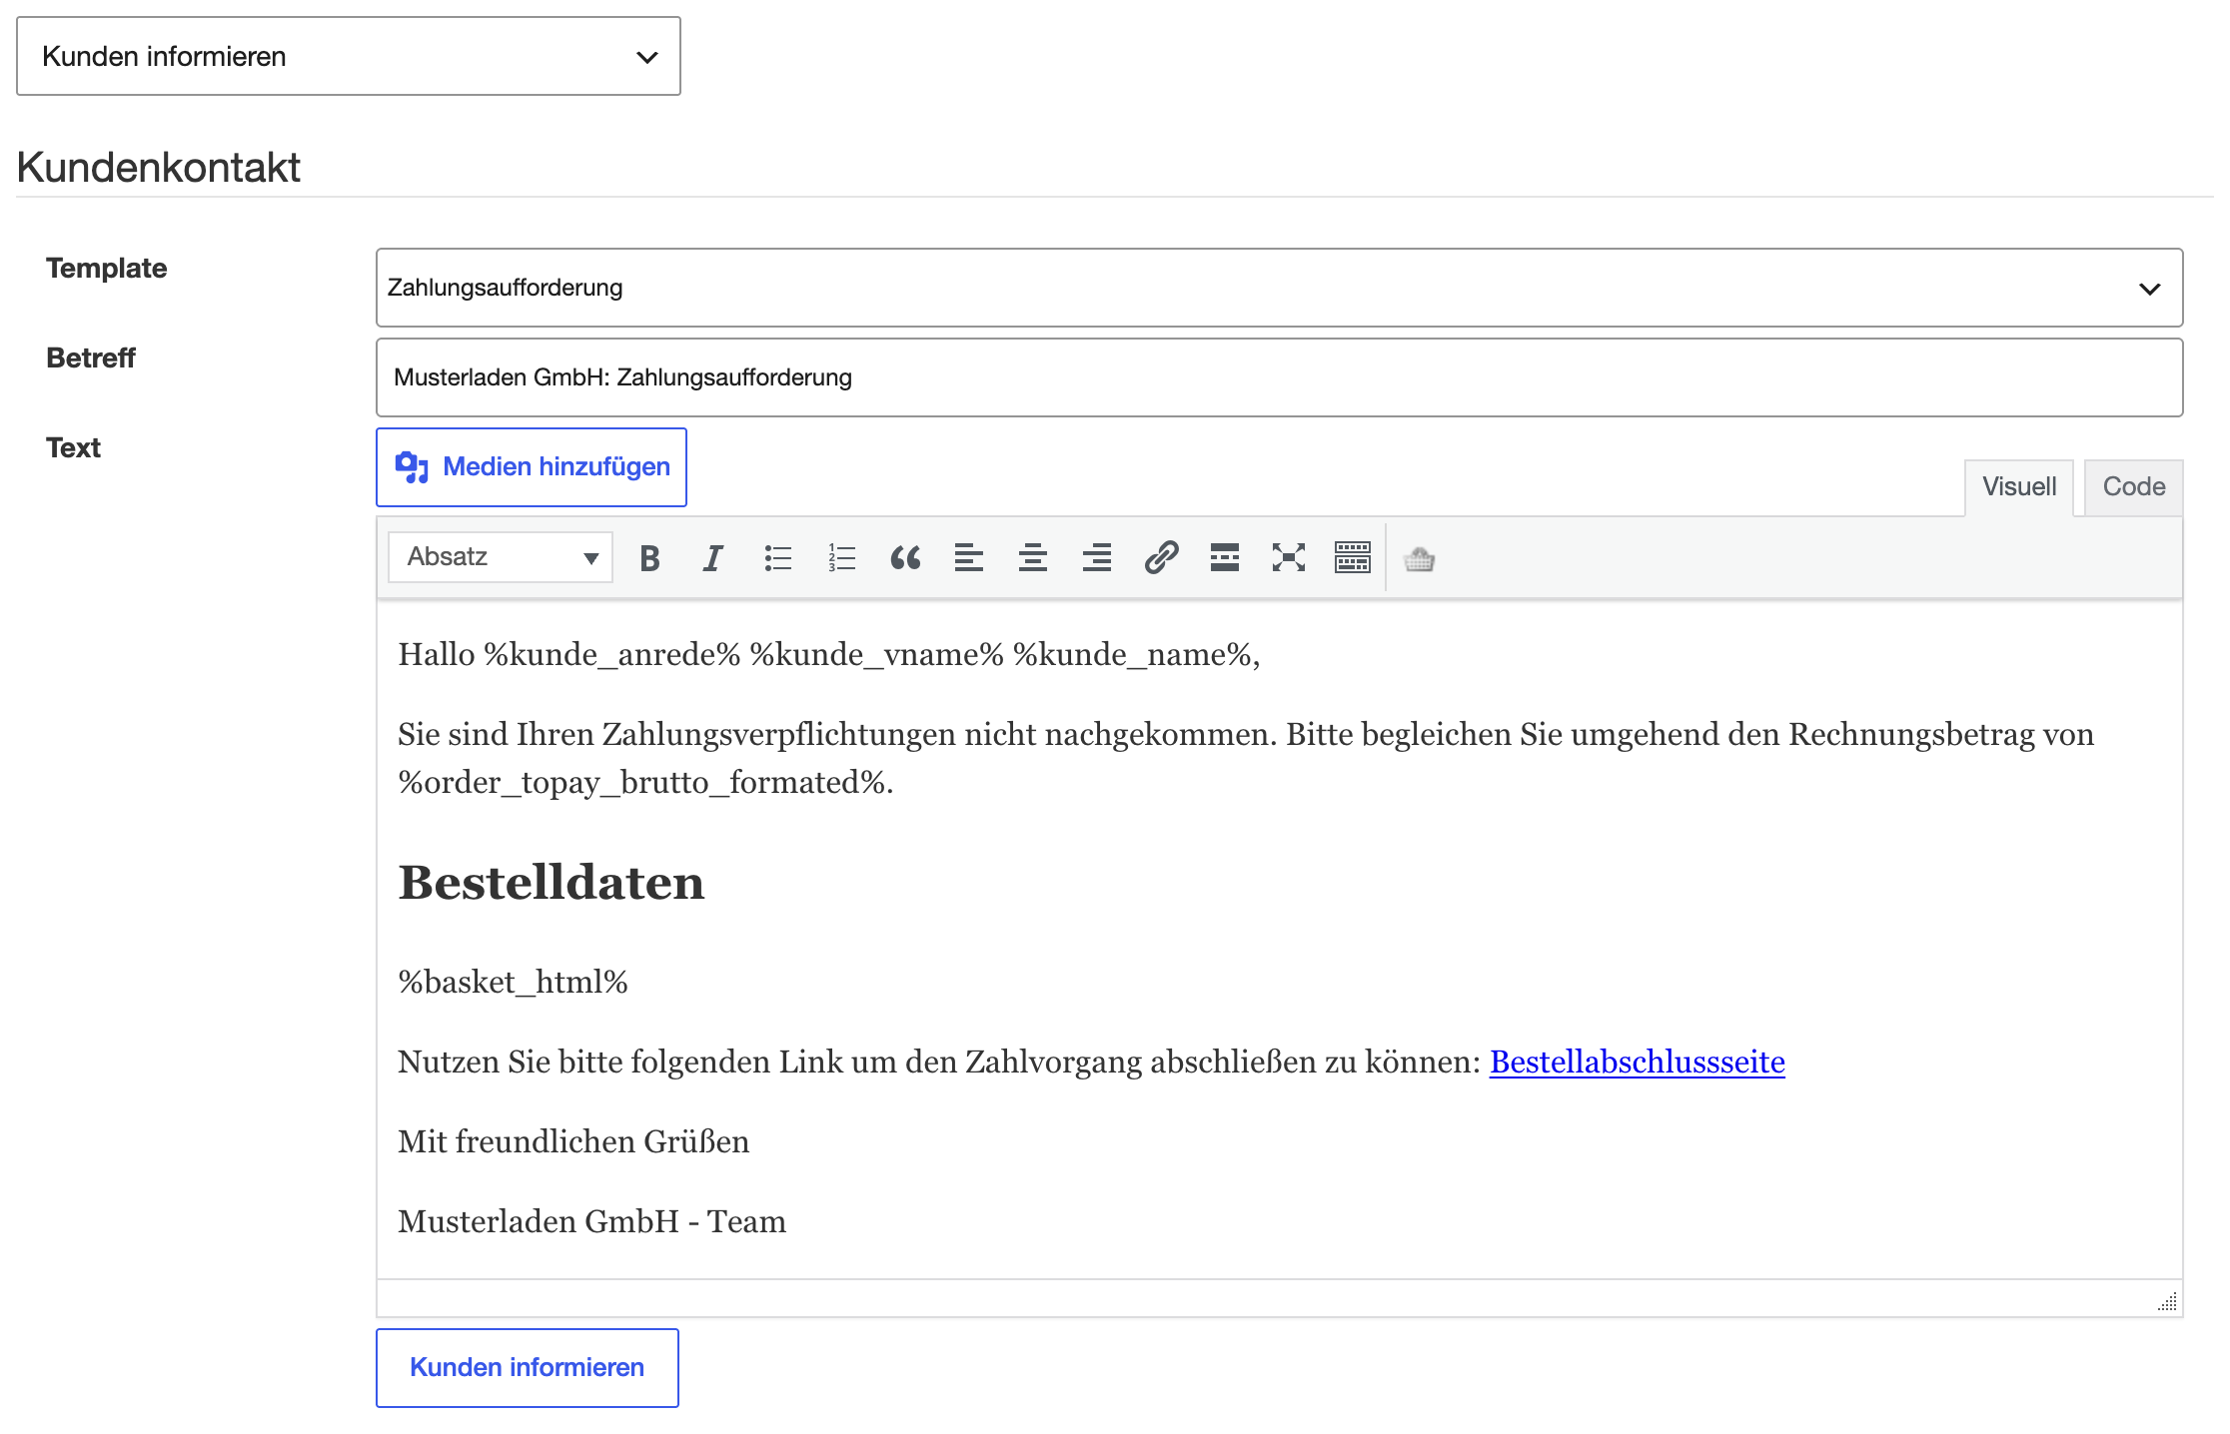Open the Absatz paragraph format dropdown
2230x1434 pixels.
pyautogui.click(x=501, y=557)
